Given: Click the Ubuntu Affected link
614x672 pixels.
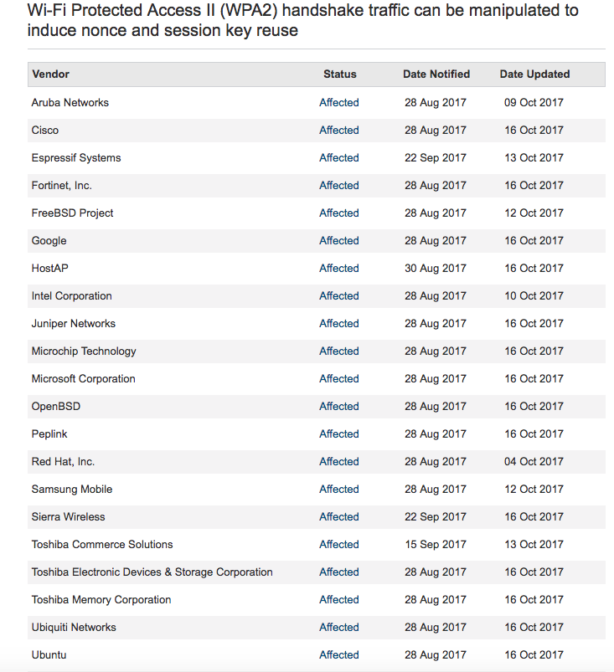Looking at the screenshot, I should (x=338, y=655).
